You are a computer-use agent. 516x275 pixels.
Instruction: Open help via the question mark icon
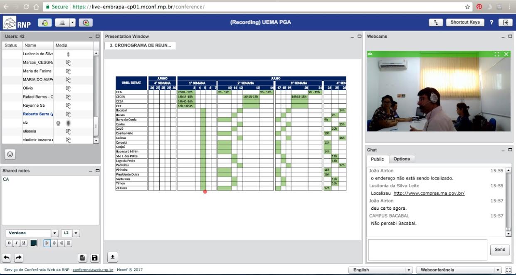491,22
